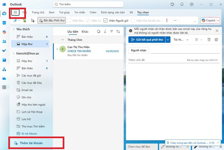Image resolution: width=224 pixels, height=150 pixels.
Task: Open the Định dạng văn bản tab
Action: [113, 12]
